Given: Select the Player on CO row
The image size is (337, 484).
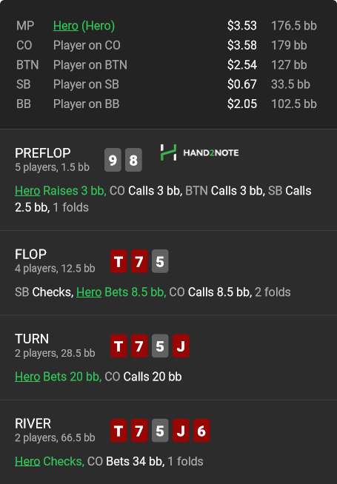Looking at the screenshot, I should (x=167, y=45).
